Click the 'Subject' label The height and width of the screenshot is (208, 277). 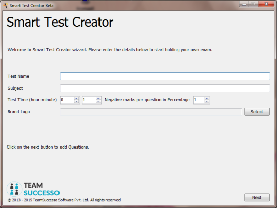tap(15, 88)
